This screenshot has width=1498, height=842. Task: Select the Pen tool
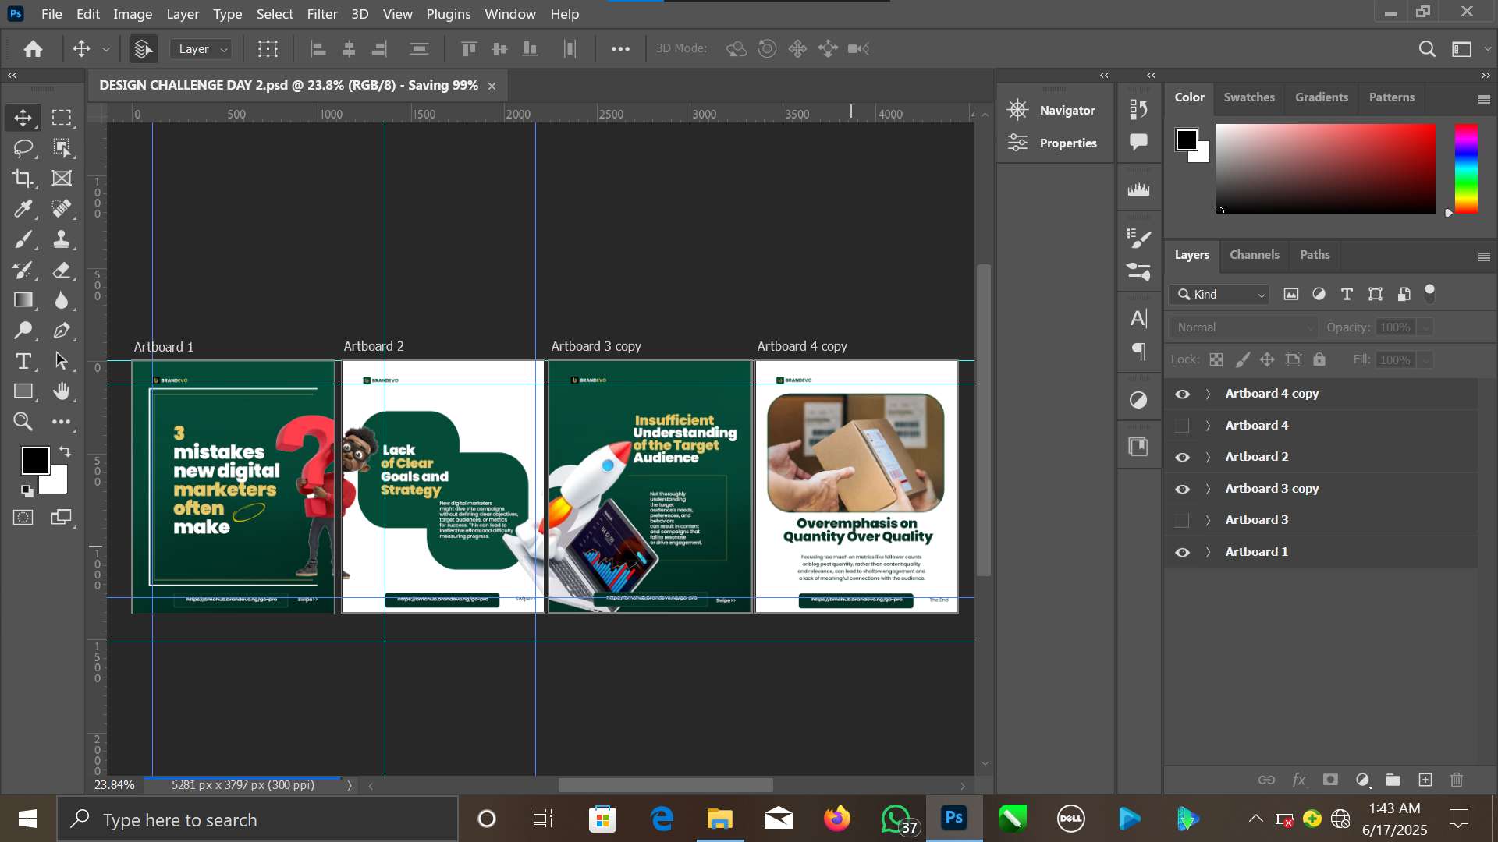62,331
